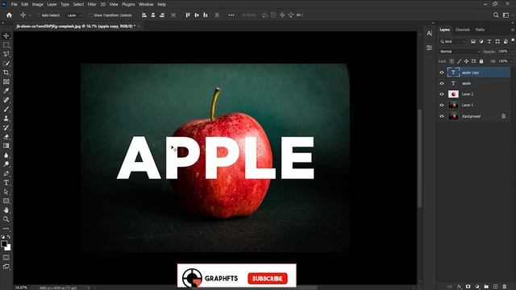Align top edges in options bar
This screenshot has width=516, height=290.
pos(188,15)
